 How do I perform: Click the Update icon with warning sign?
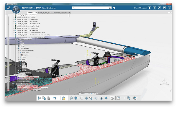tap(63, 98)
